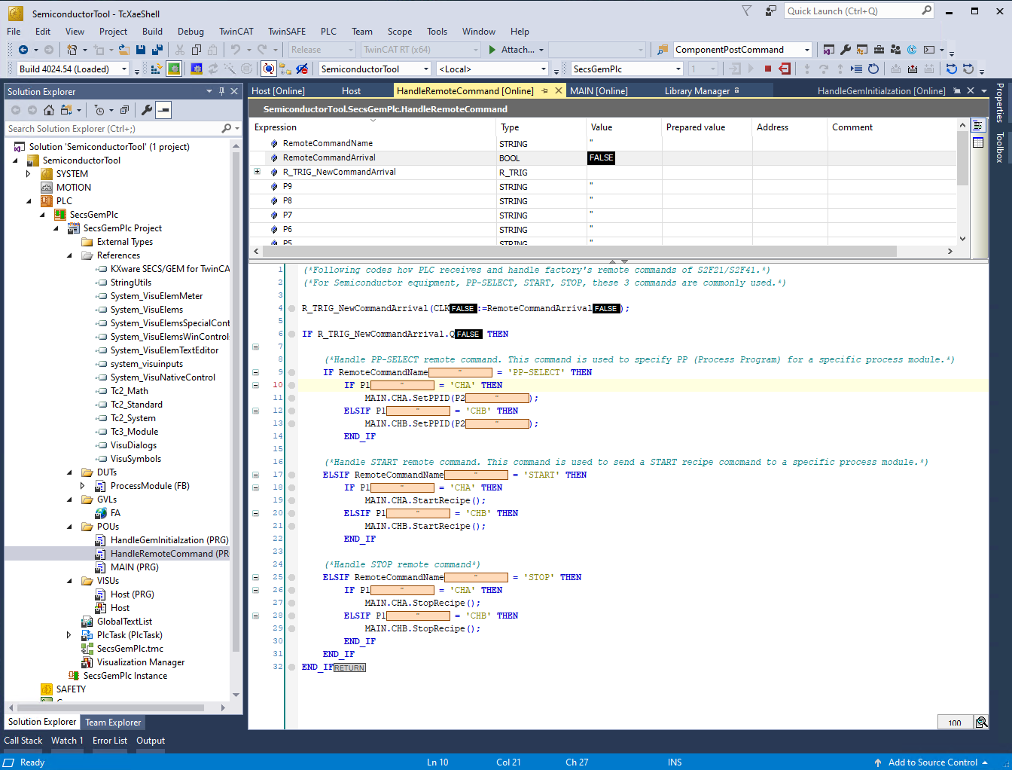Open the SemiconductorTool project dropdown
The image size is (1012, 770).
tap(425, 69)
